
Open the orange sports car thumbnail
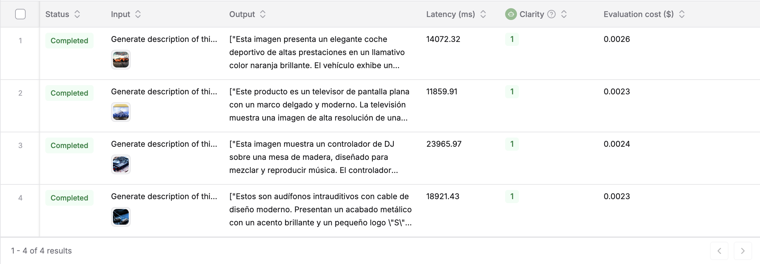click(120, 60)
